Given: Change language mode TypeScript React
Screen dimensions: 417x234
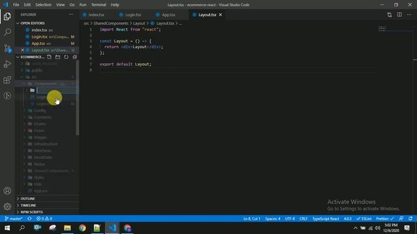Looking at the screenshot, I should [326, 219].
